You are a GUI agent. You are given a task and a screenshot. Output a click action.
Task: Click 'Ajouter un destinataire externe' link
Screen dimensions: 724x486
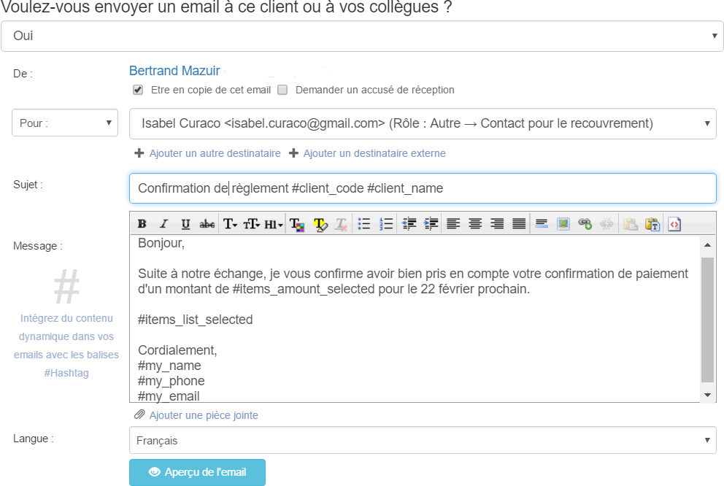coord(374,153)
